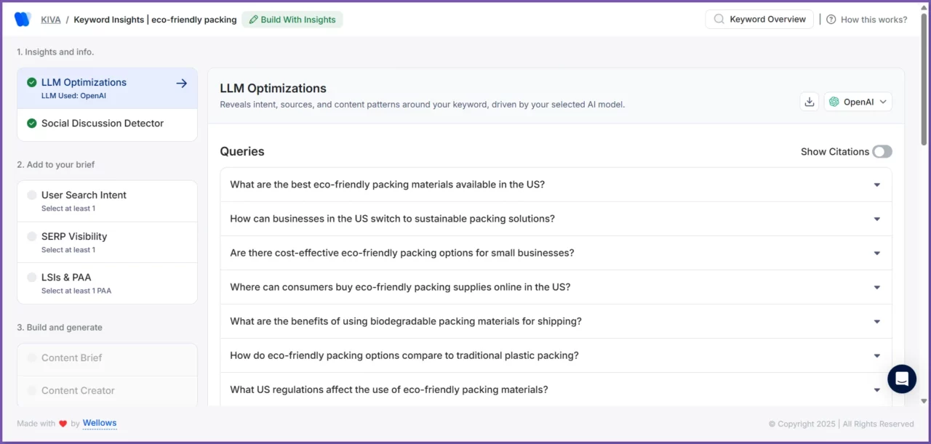The height and width of the screenshot is (444, 931).
Task: Click the arrow icon on the LLM Optimizations card
Action: tap(181, 83)
